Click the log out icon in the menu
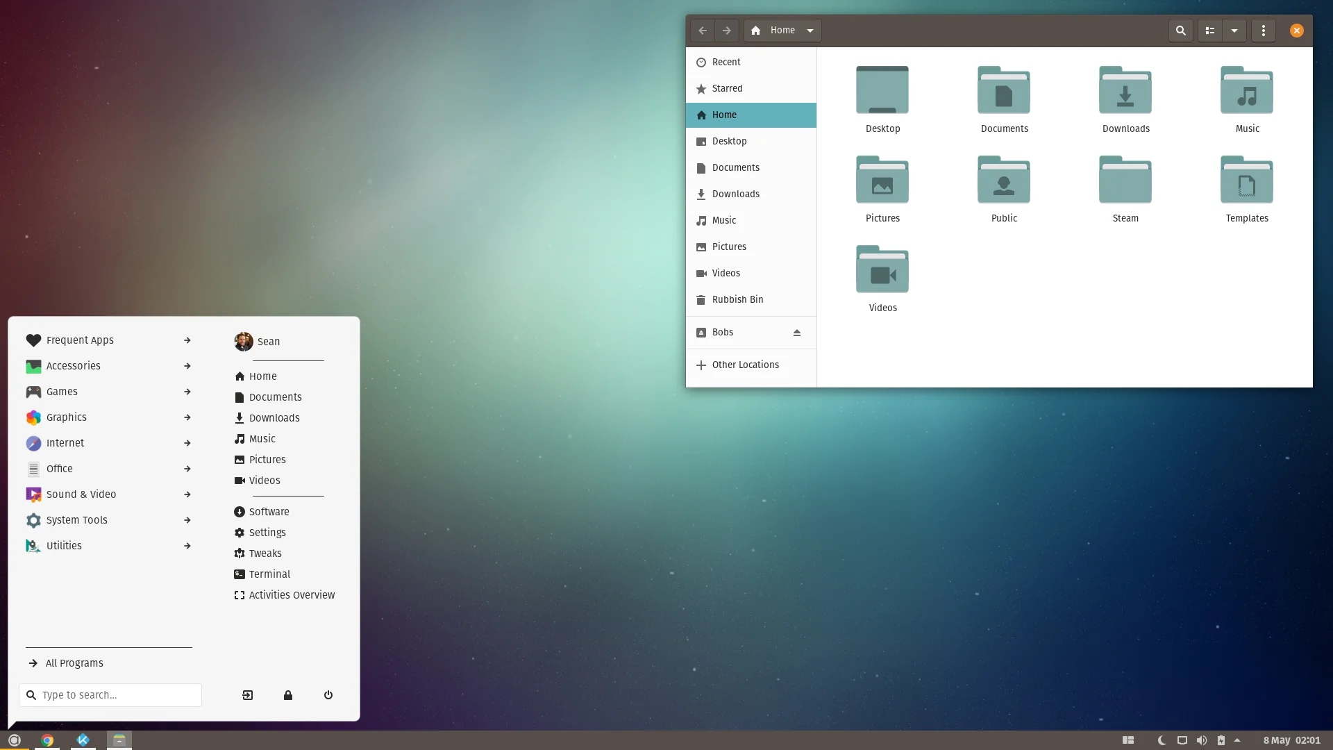The width and height of the screenshot is (1333, 750). [248, 695]
